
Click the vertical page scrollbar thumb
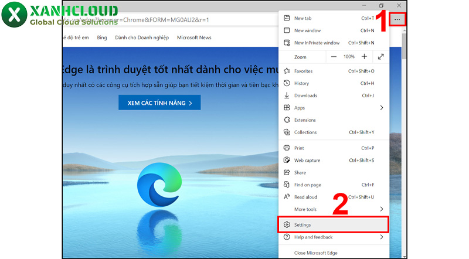pyautogui.click(x=404, y=46)
